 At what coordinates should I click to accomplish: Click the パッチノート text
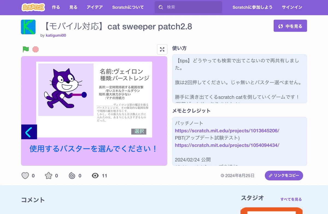189,123
